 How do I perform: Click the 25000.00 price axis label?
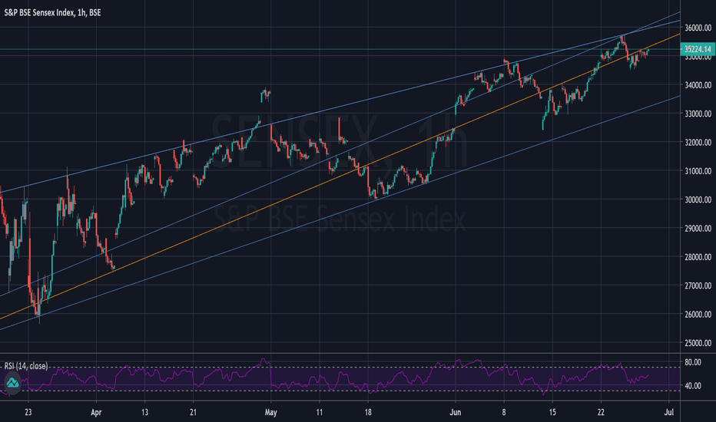coord(698,343)
